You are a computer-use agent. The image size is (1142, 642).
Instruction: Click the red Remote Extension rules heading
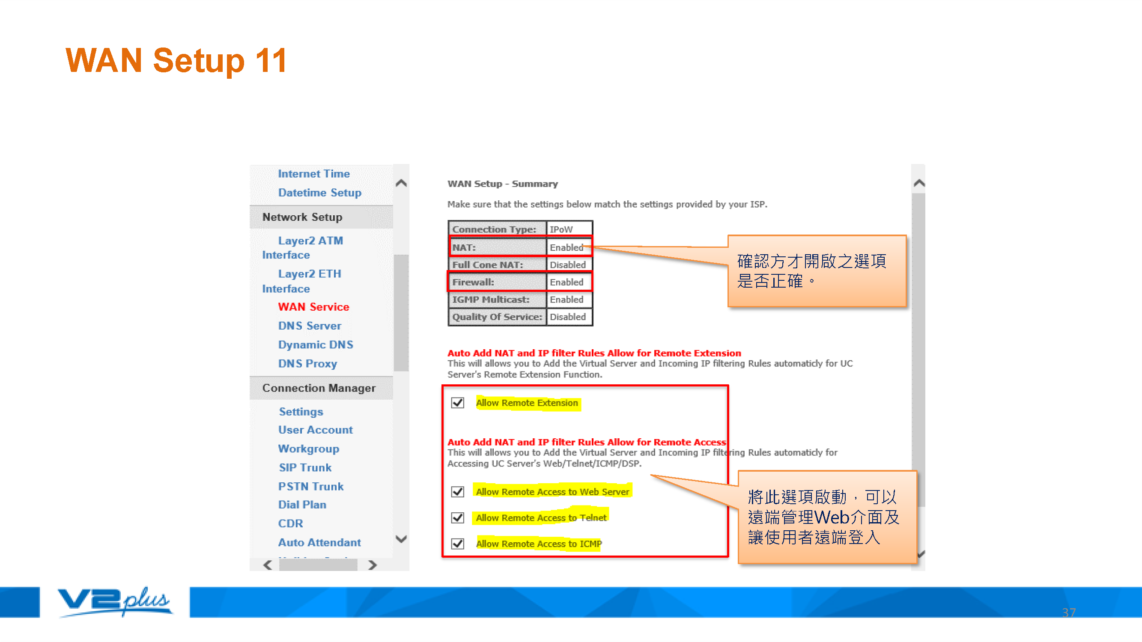pyautogui.click(x=594, y=353)
